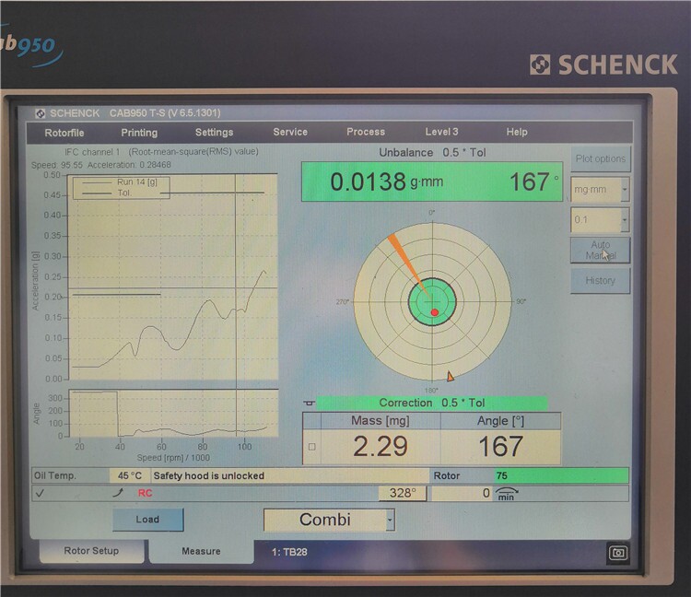Open the Settings menu

(214, 132)
